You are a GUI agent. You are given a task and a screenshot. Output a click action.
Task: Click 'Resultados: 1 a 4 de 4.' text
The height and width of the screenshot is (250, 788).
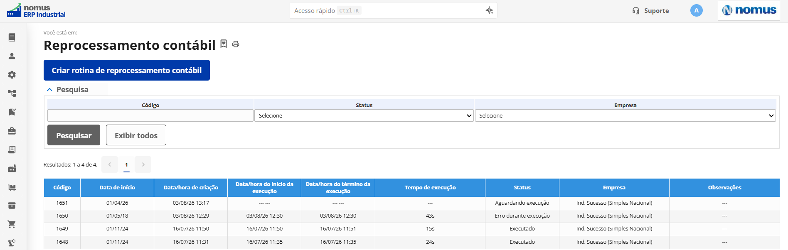(x=70, y=165)
